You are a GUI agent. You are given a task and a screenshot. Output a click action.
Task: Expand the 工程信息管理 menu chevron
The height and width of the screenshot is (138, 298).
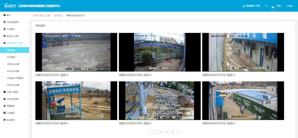tap(26, 22)
